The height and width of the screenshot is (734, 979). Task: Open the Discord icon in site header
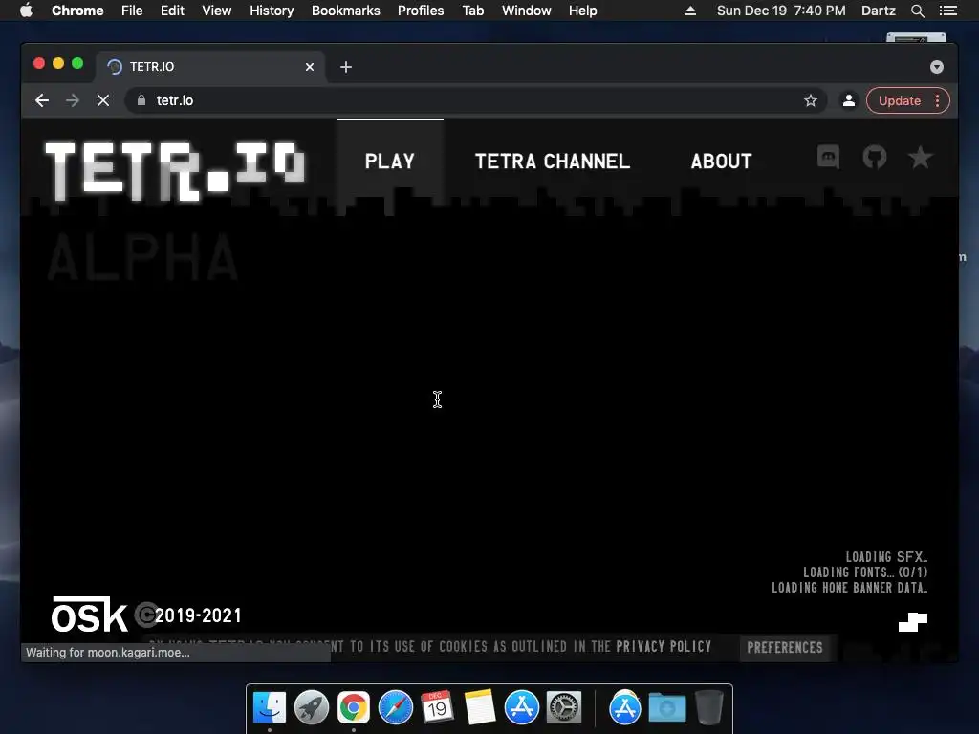coord(828,157)
